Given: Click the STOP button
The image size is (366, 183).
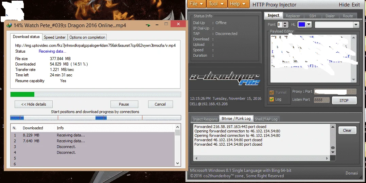Looking at the screenshot, I should pyautogui.click(x=344, y=100).
